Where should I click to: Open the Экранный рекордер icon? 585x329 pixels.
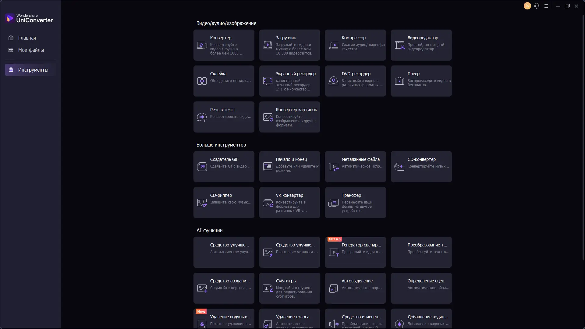(268, 81)
